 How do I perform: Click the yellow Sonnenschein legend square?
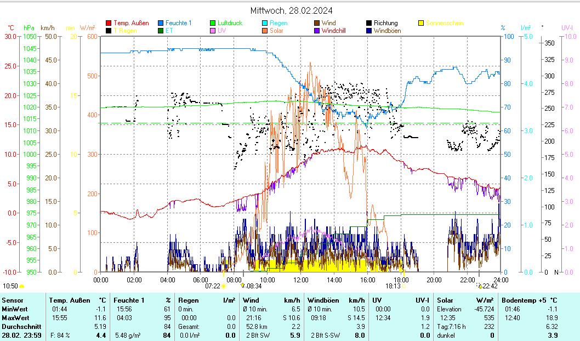click(421, 24)
